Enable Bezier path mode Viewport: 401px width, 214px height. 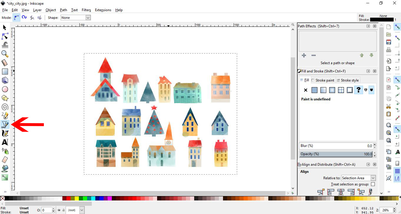(x=17, y=18)
